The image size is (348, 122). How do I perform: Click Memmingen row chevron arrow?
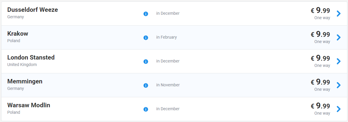point(339,85)
